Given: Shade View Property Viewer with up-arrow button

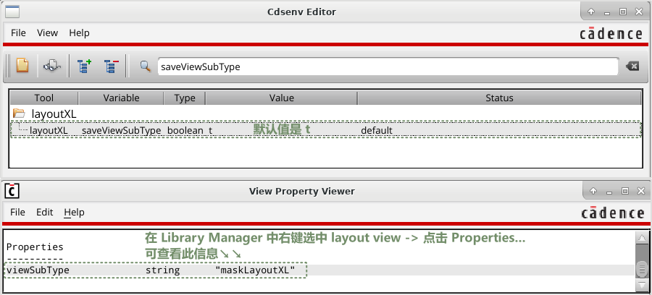Looking at the screenshot, I should pyautogui.click(x=593, y=191).
